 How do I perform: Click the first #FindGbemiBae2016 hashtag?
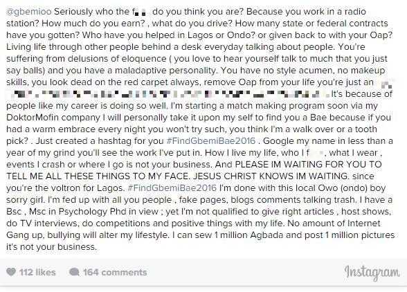point(211,141)
